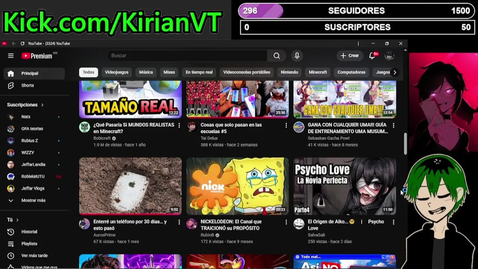Image resolution: width=478 pixels, height=269 pixels.
Task: Open Ver más tarde list
Action: pyautogui.click(x=34, y=256)
